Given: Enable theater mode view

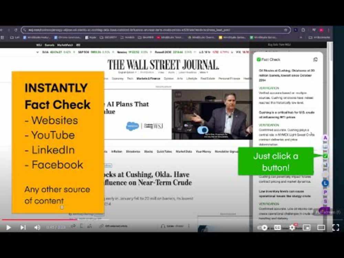Looking at the screenshot, I should [321, 228].
